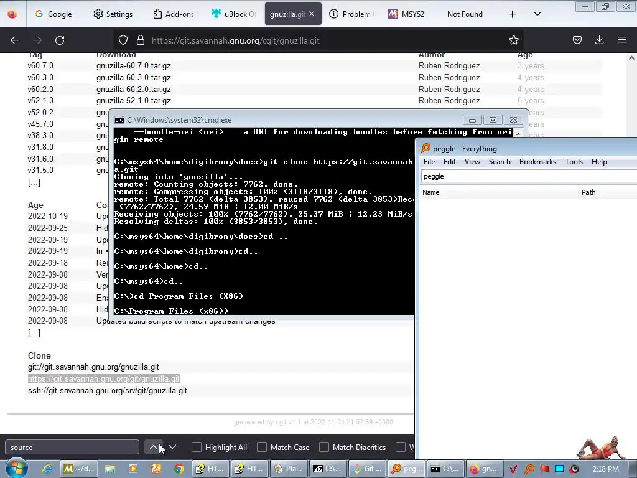Open Tools menu in Everything
637x478 pixels.
pos(574,161)
